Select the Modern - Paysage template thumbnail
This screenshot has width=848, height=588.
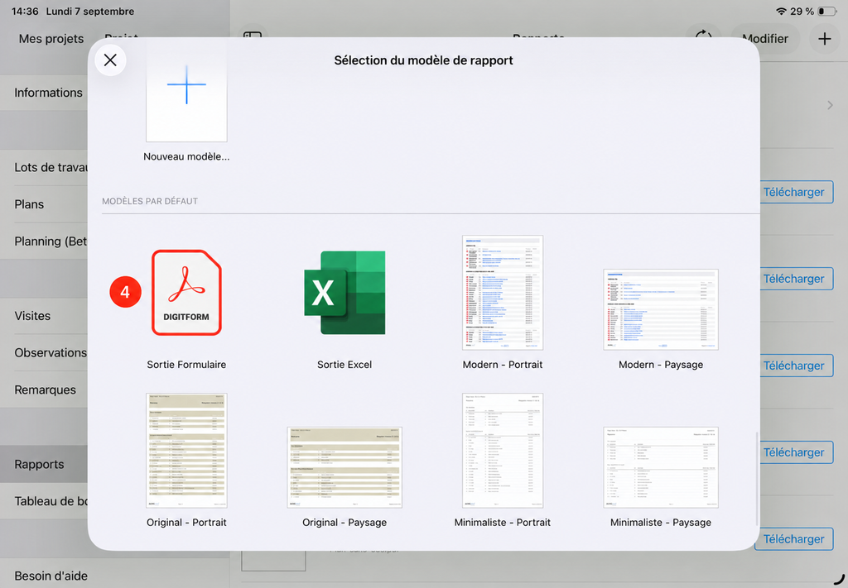661,309
